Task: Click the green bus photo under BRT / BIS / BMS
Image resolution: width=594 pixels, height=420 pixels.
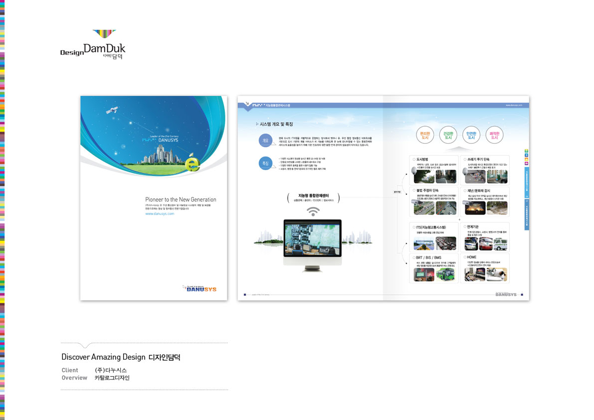Action: point(445,274)
